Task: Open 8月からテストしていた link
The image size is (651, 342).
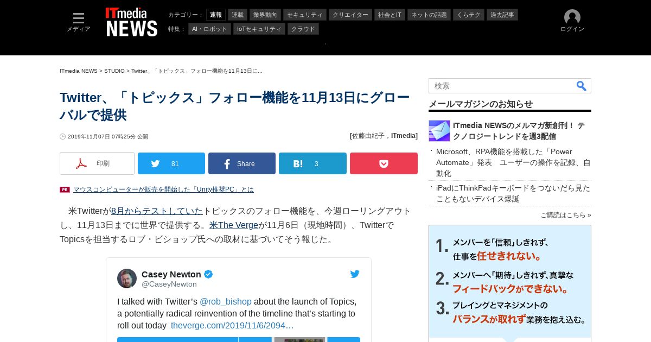Action: pos(157,211)
